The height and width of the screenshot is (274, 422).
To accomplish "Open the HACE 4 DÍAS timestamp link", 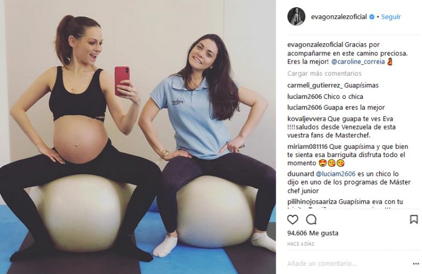I will (301, 244).
